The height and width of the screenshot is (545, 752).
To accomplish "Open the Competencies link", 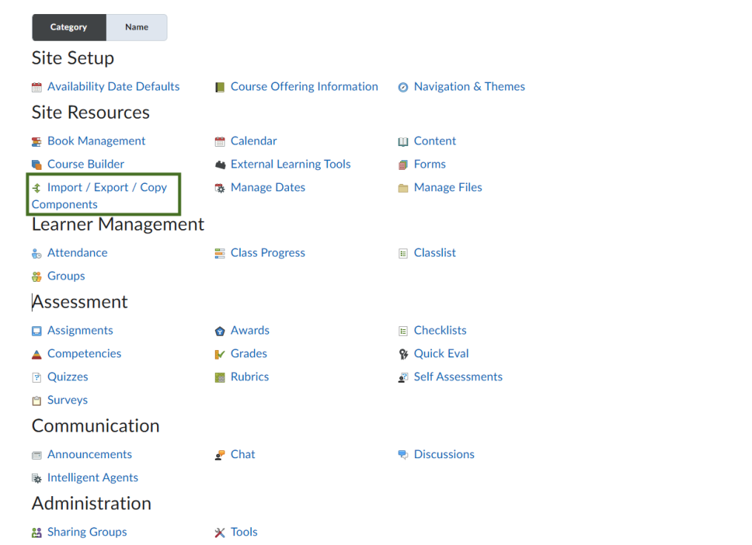I will [84, 354].
